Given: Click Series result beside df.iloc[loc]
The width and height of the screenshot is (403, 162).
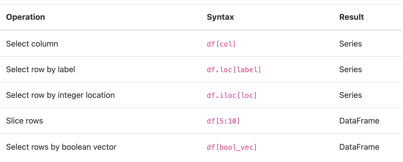Looking at the screenshot, I should click(350, 95).
